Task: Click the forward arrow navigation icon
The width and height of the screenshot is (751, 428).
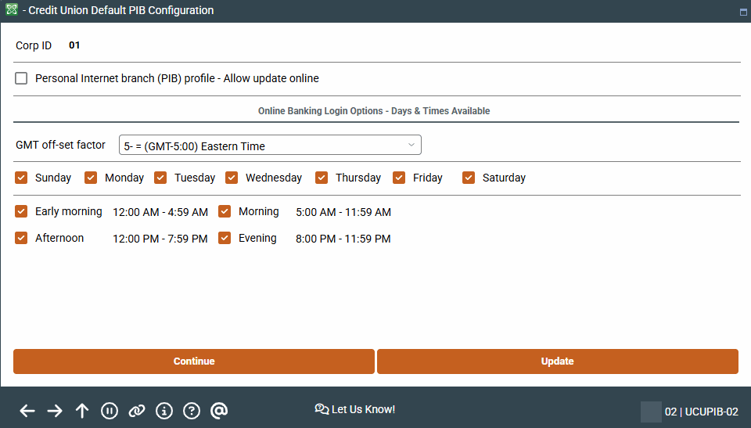Action: pos(55,411)
